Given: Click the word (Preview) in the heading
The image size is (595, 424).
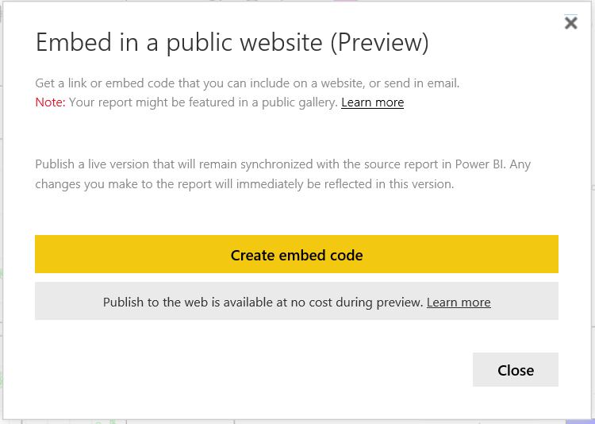Looking at the screenshot, I should pos(379,42).
